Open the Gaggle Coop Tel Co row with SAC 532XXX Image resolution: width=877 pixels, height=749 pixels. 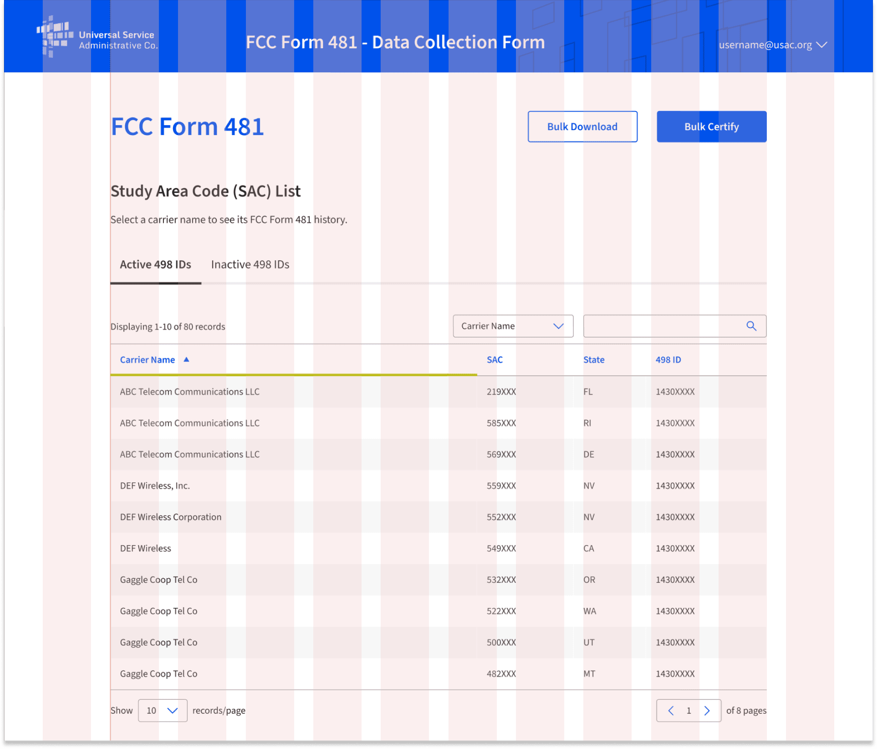point(438,580)
